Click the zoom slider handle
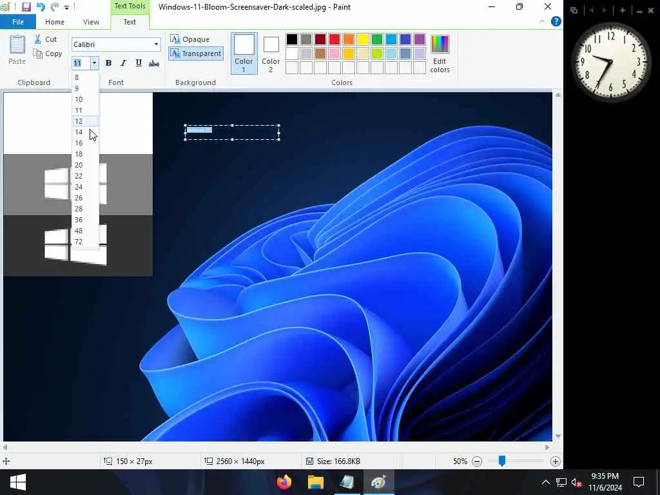The image size is (660, 495). tap(501, 461)
